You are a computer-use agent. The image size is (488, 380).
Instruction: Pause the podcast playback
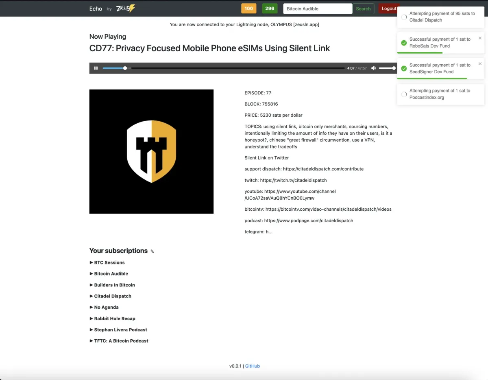coord(96,68)
